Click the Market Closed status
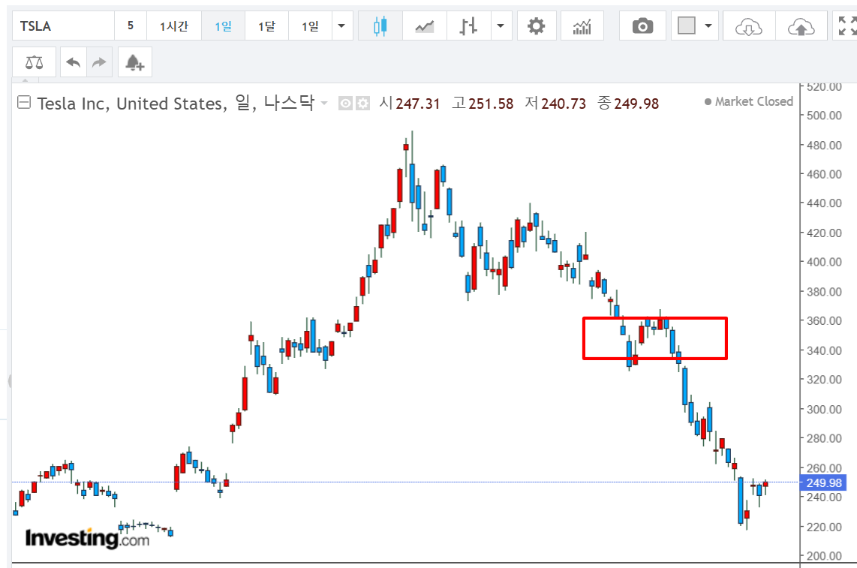 749,102
